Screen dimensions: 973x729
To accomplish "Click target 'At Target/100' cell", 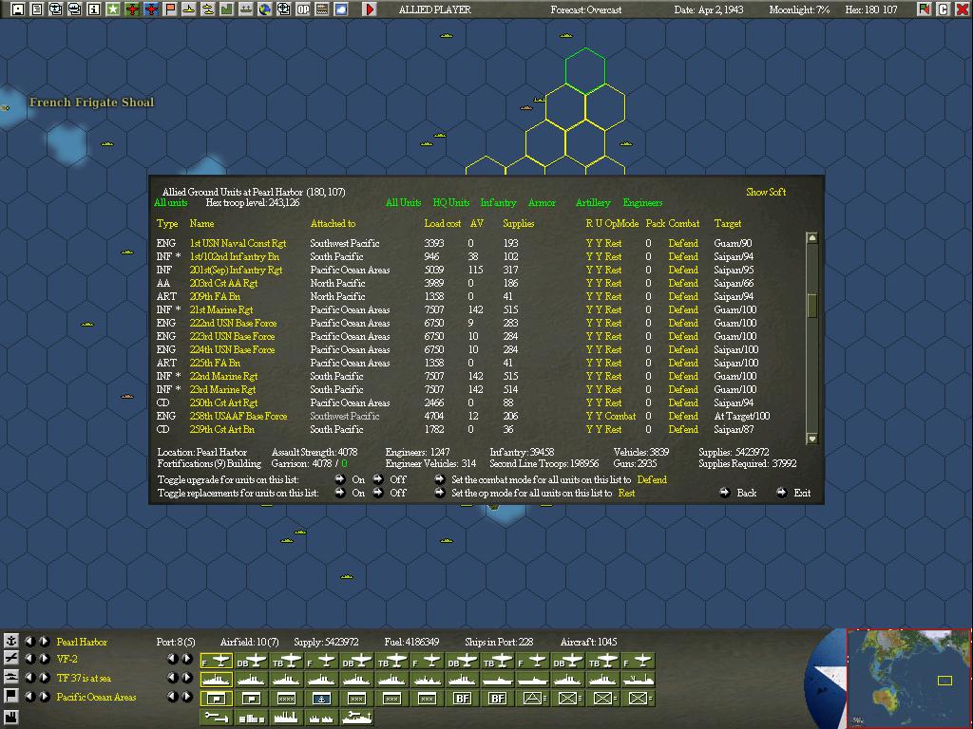I will tap(741, 416).
